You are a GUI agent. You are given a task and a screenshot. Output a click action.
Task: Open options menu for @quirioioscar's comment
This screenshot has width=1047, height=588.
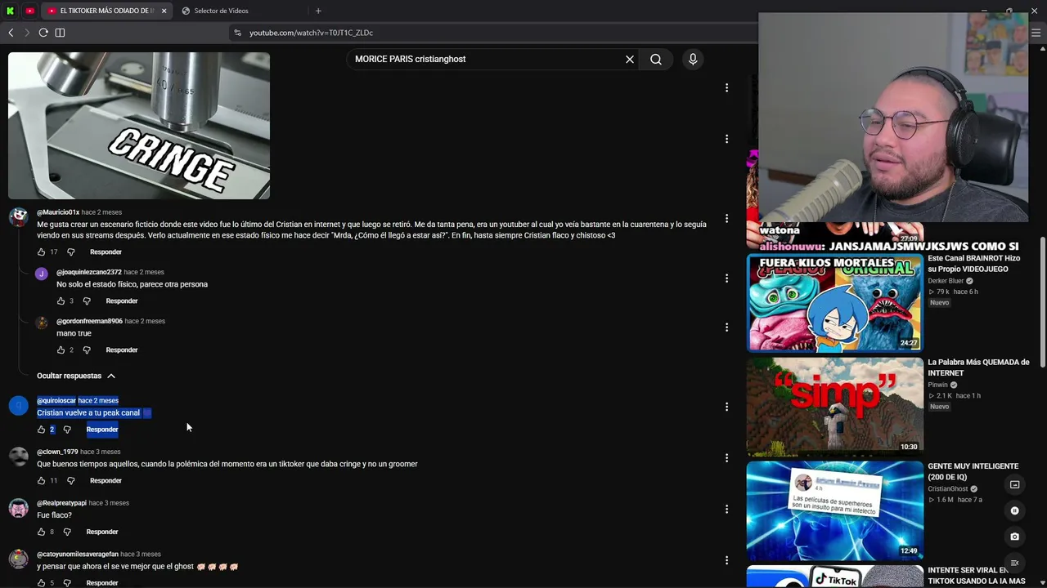point(726,407)
